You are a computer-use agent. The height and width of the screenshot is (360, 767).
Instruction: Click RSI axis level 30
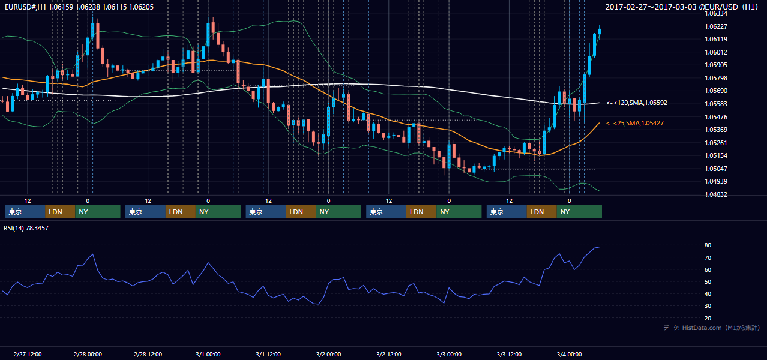[x=708, y=305]
